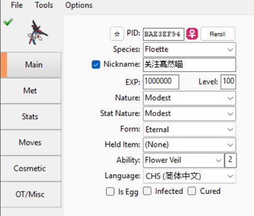254x216 pixels.
Task: Click into the PID field
Action: coord(163,34)
